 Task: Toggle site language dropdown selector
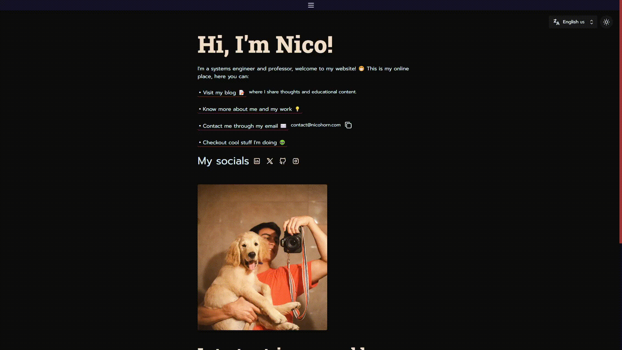[x=572, y=22]
